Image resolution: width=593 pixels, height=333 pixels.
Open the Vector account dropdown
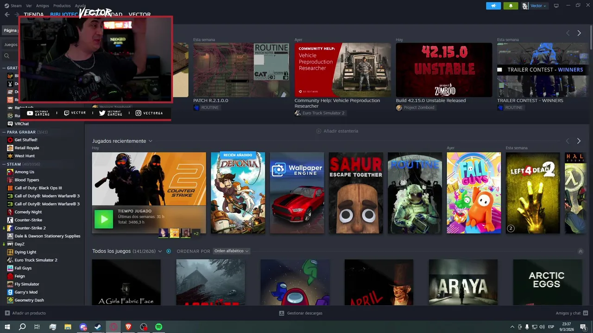click(535, 6)
